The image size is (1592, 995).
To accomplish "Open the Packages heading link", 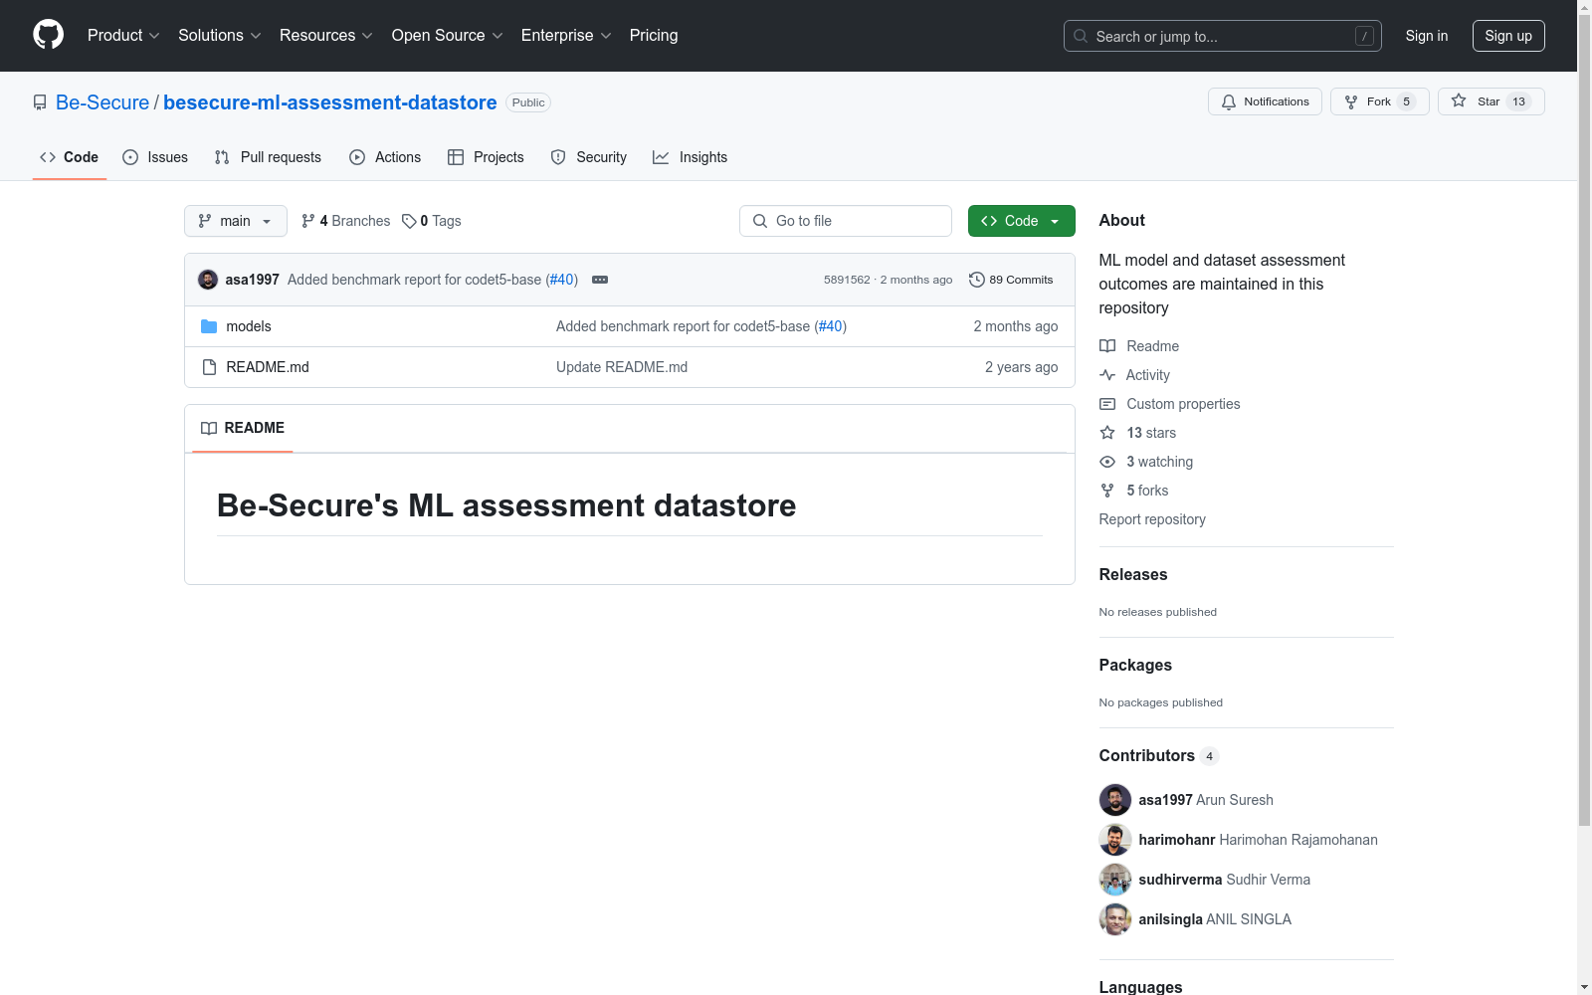I will 1135,666.
